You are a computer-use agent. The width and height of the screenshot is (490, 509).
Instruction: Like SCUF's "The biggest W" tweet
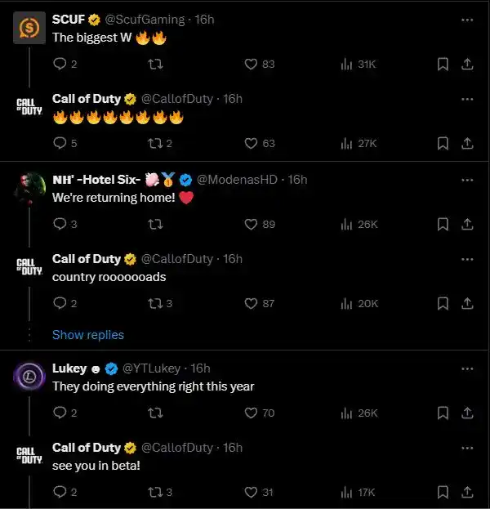click(x=252, y=64)
